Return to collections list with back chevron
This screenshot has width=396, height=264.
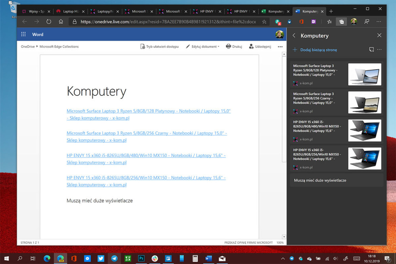[x=294, y=36]
